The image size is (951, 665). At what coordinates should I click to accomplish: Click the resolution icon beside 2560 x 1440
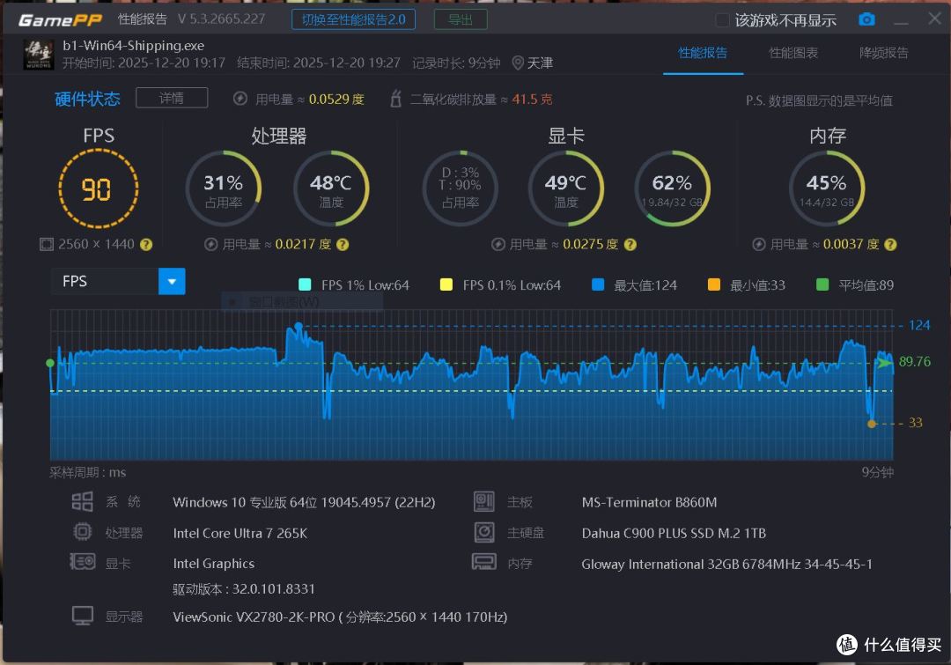coord(47,245)
